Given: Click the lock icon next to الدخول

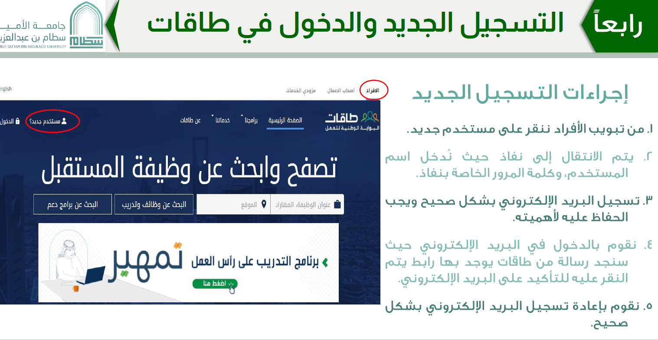Looking at the screenshot, I should coord(17,121).
